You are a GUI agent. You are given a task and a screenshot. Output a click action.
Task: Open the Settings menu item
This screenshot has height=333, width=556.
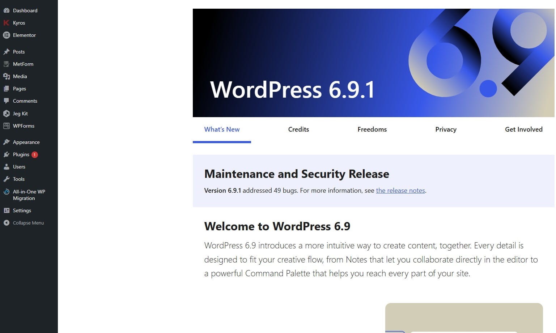[22, 210]
